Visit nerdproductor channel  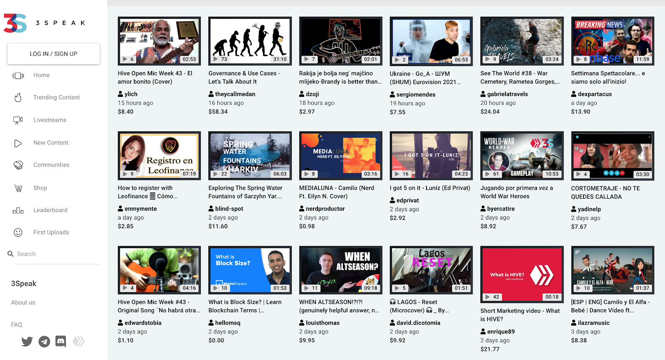pos(325,209)
